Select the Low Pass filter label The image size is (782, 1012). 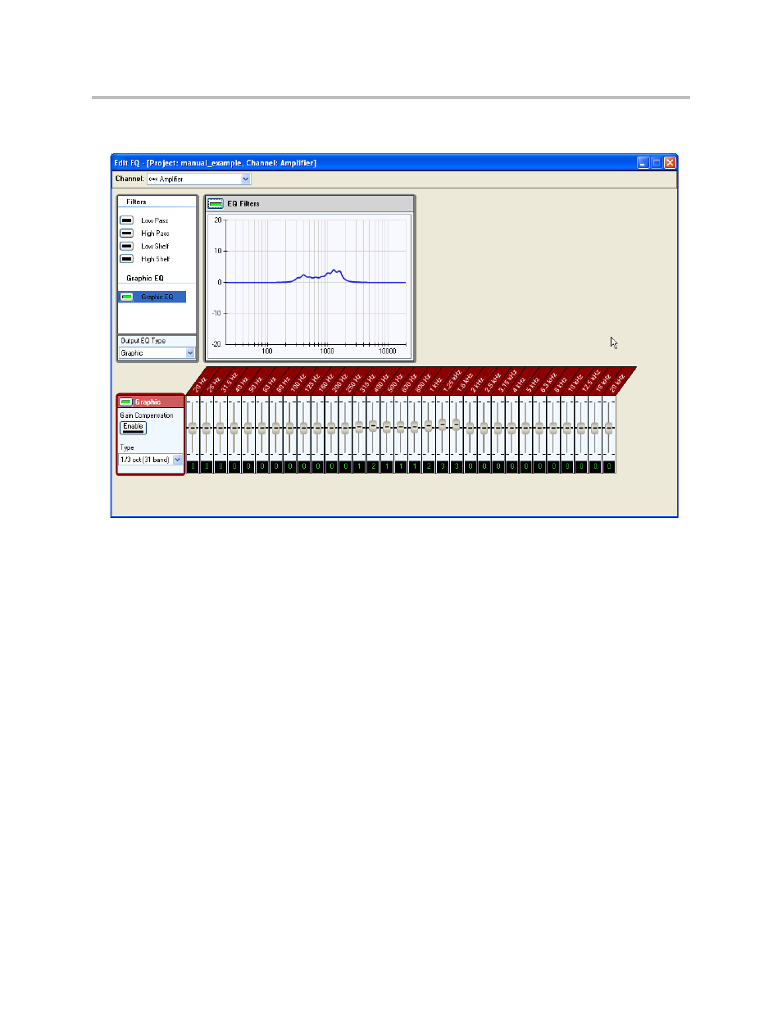tap(154, 220)
